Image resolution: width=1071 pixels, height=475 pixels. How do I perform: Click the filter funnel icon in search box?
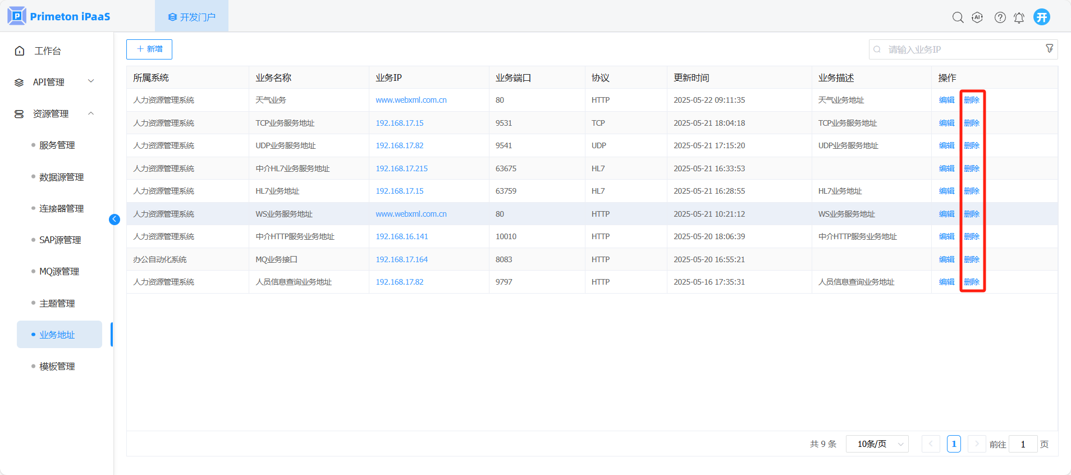[1049, 49]
